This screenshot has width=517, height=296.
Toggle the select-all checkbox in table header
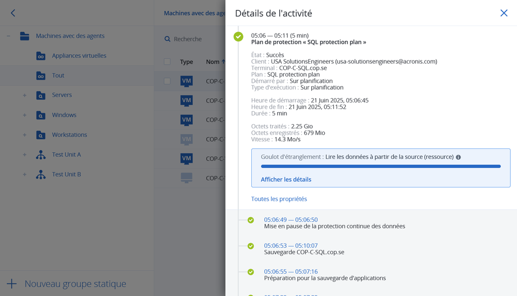point(167,62)
